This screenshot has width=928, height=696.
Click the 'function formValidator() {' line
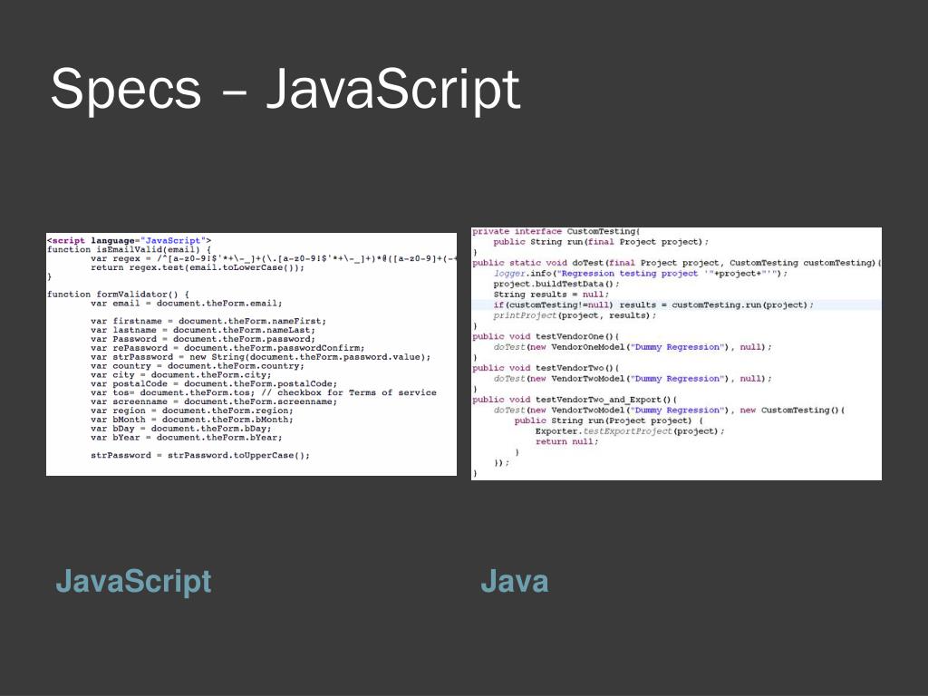click(x=119, y=295)
